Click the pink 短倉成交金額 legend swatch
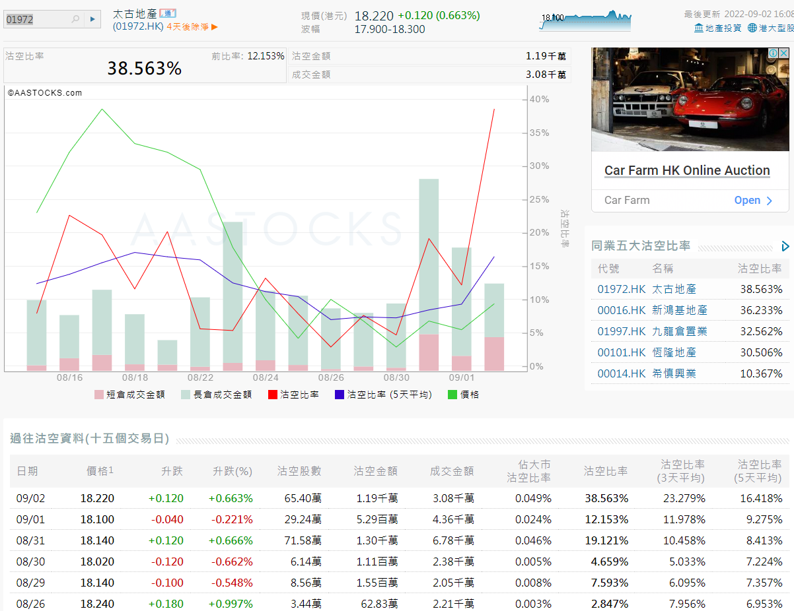Viewport: 794px width, 611px height. tap(99, 395)
